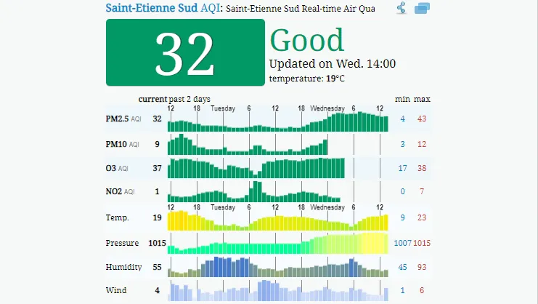Click the share icon in the header
The image size is (538, 304).
[x=402, y=9]
